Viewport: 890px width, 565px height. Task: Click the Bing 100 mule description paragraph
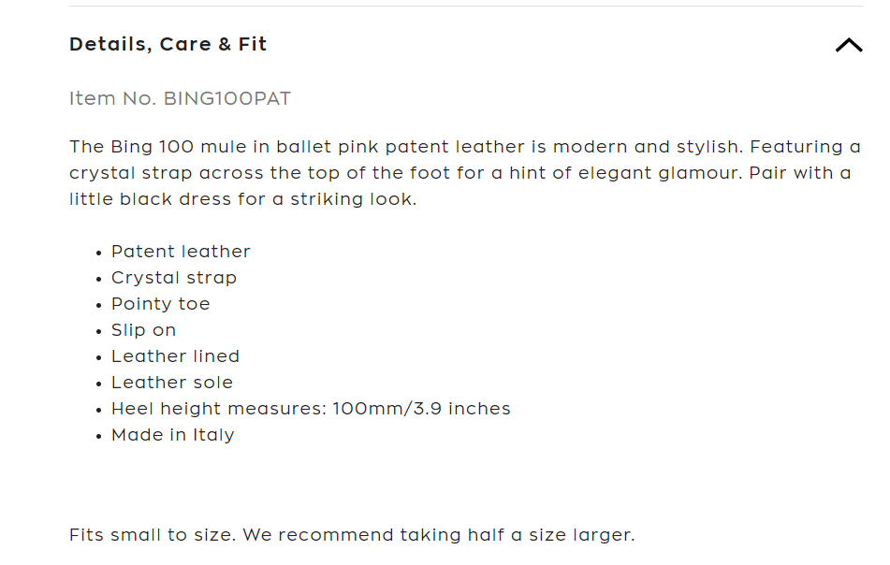pyautogui.click(x=464, y=173)
